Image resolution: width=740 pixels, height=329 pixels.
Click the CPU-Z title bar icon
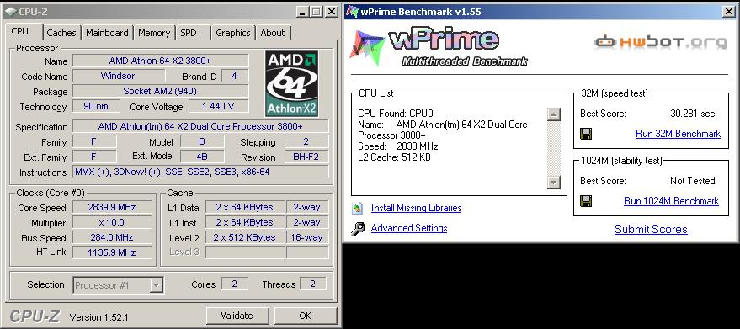pyautogui.click(x=10, y=12)
